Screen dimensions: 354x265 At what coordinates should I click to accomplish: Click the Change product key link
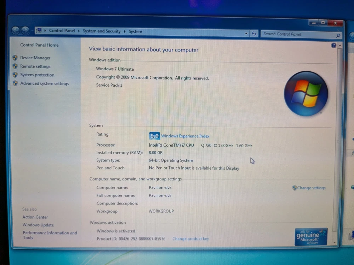[x=190, y=239]
